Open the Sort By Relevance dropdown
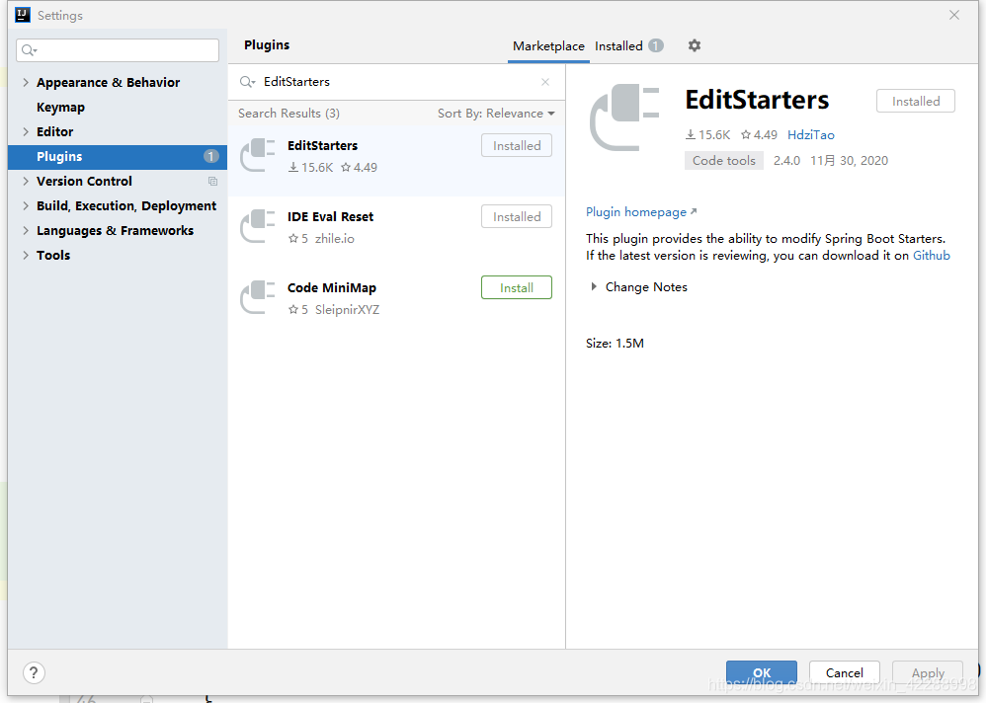Image resolution: width=986 pixels, height=703 pixels. point(496,114)
